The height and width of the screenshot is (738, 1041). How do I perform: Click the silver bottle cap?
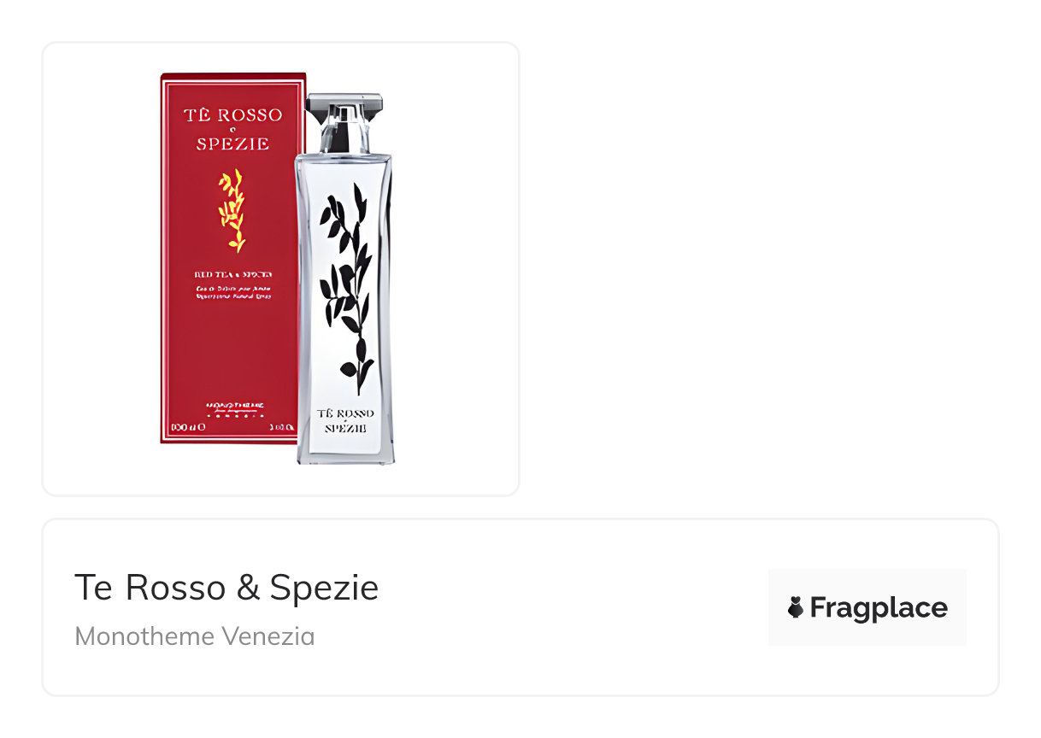coord(345,108)
